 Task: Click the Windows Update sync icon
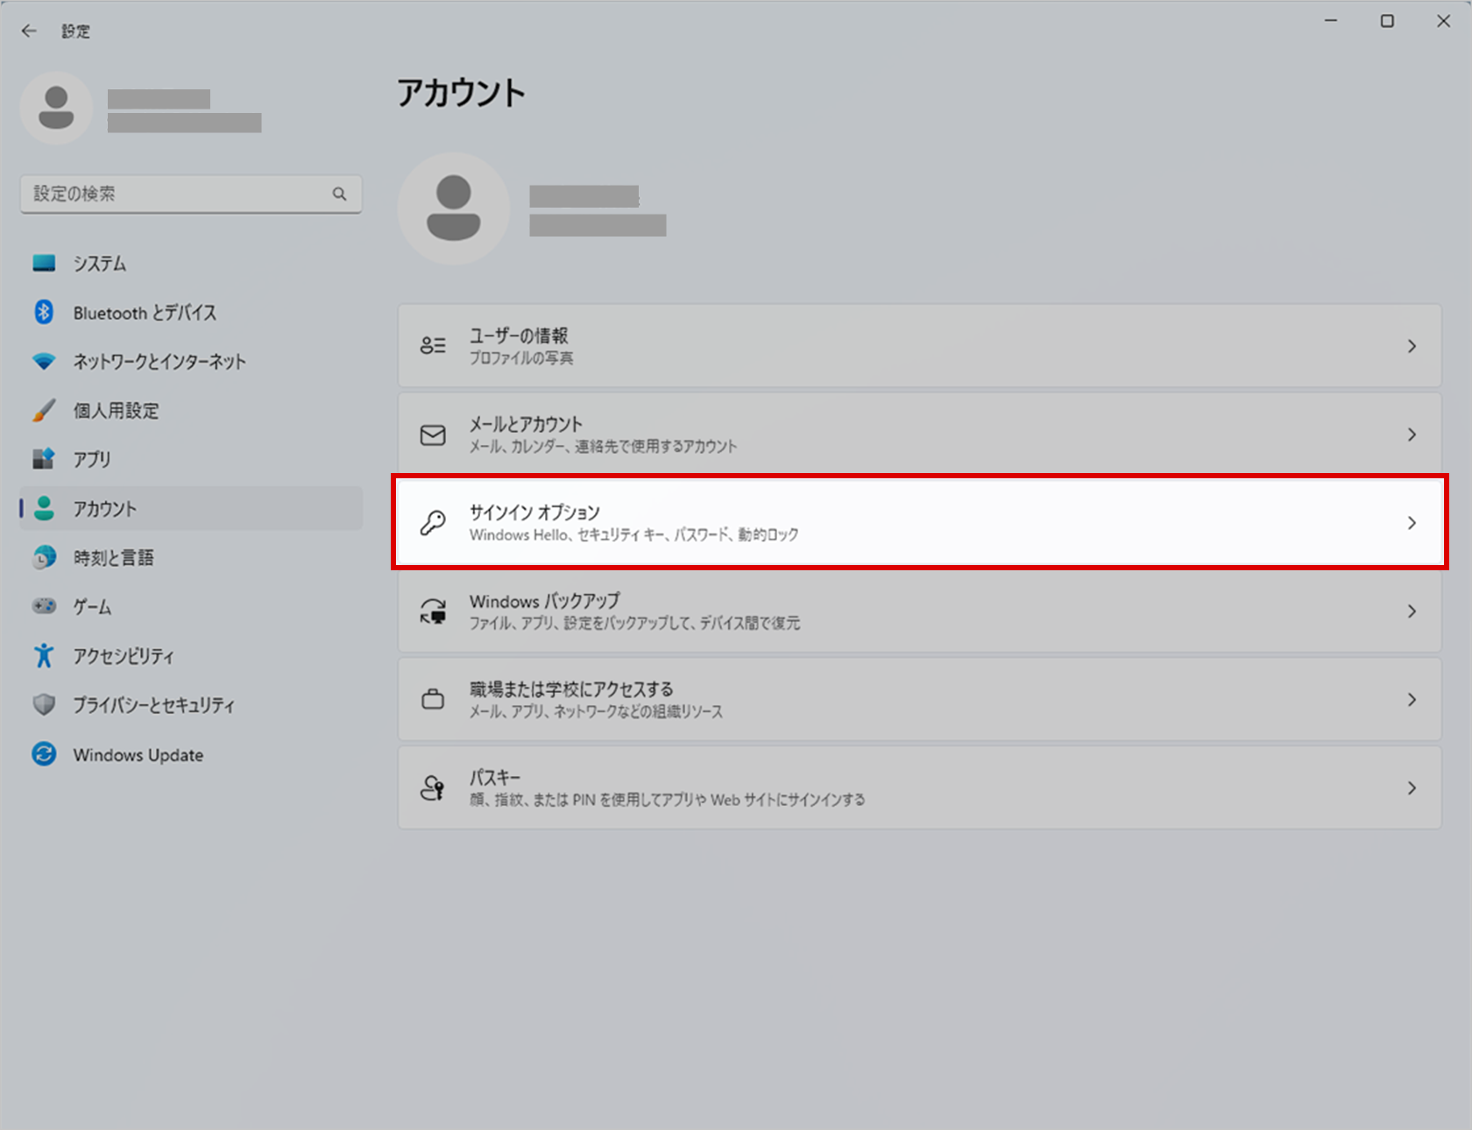coord(44,754)
